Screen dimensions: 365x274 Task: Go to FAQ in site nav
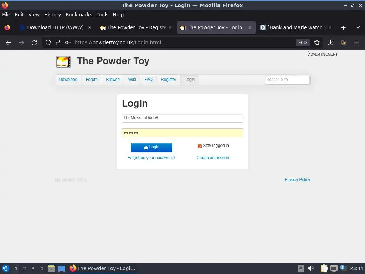click(x=148, y=80)
